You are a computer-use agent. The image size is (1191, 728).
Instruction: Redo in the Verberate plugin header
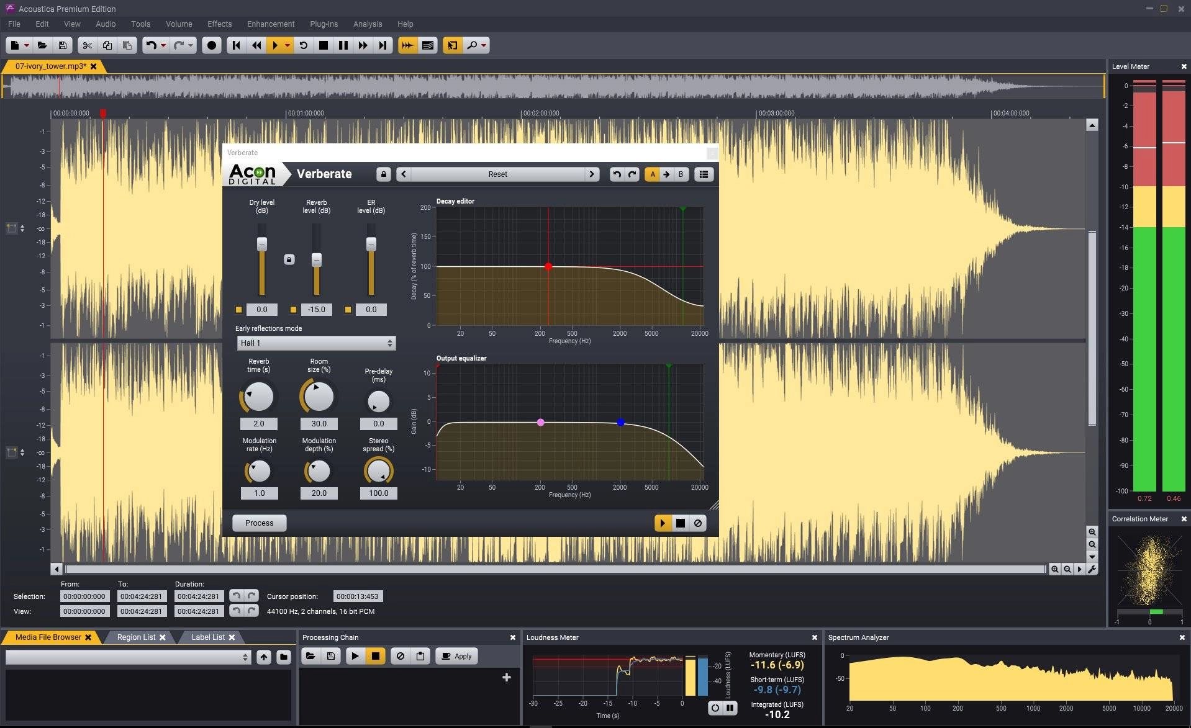point(632,174)
